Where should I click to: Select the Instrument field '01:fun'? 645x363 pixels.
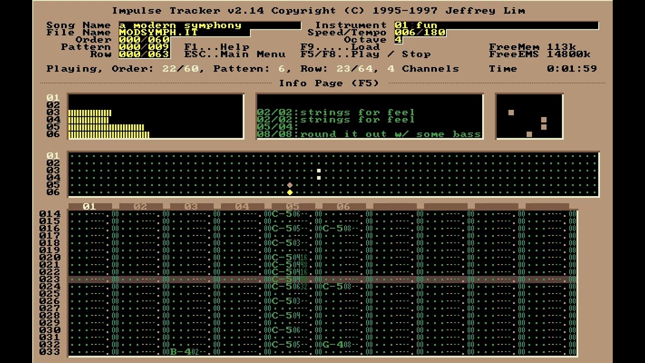click(x=496, y=25)
